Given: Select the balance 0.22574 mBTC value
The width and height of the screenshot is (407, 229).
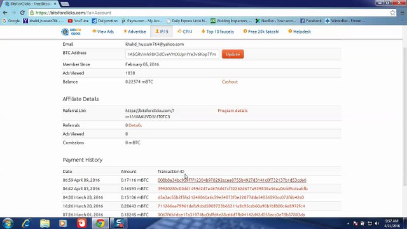Looking at the screenshot, I should coord(139,82).
